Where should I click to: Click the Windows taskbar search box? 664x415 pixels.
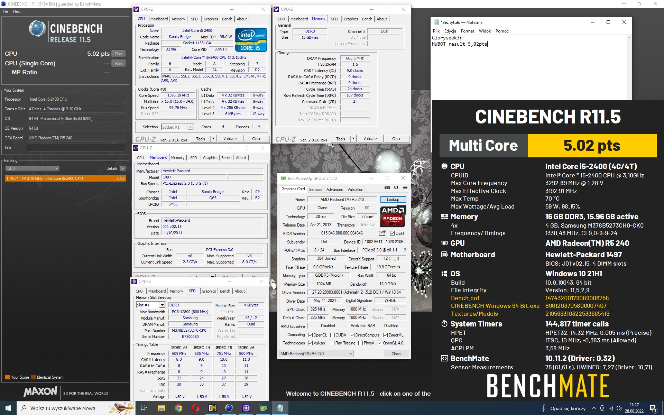(x=76, y=408)
